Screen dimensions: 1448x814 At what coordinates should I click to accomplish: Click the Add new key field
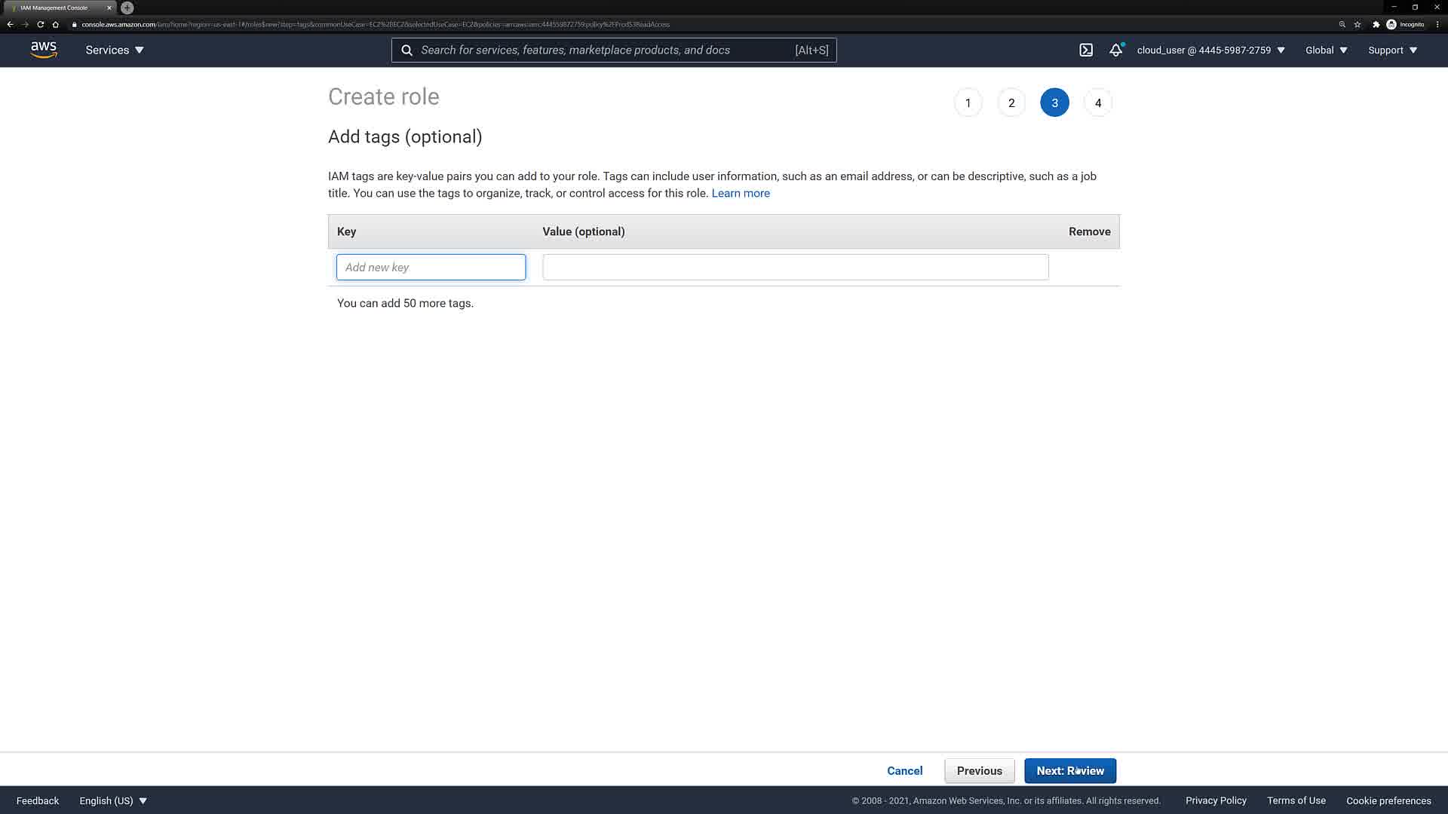pos(431,268)
